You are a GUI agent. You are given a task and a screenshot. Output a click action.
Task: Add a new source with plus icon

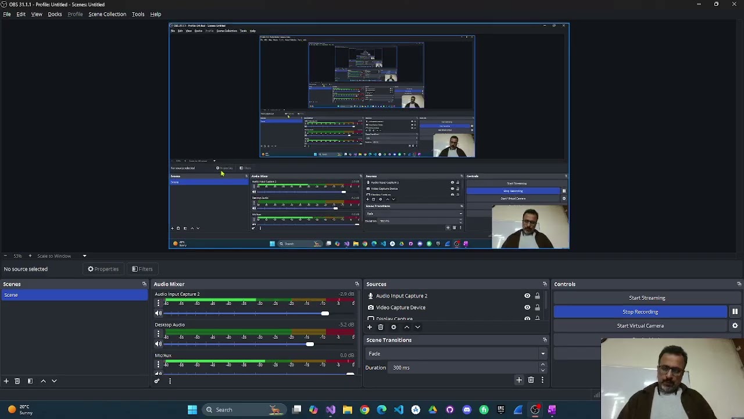tap(369, 327)
